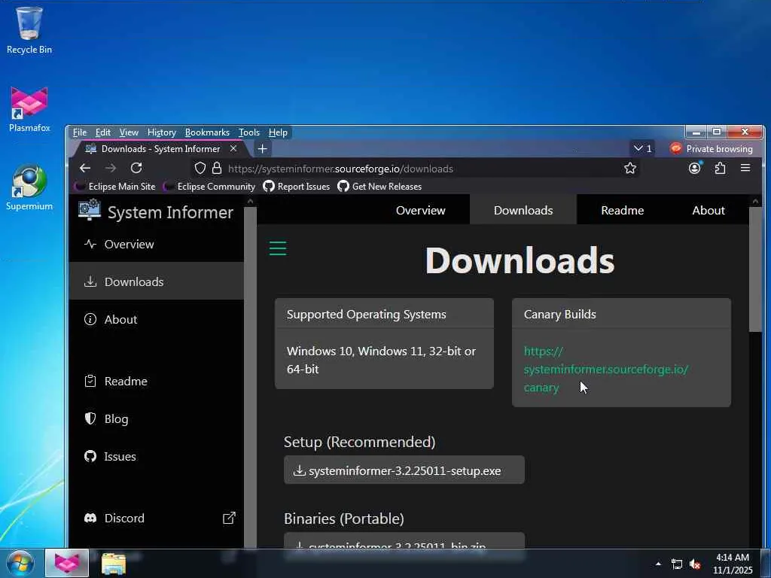Open the Tools menu
771x578 pixels.
point(248,132)
